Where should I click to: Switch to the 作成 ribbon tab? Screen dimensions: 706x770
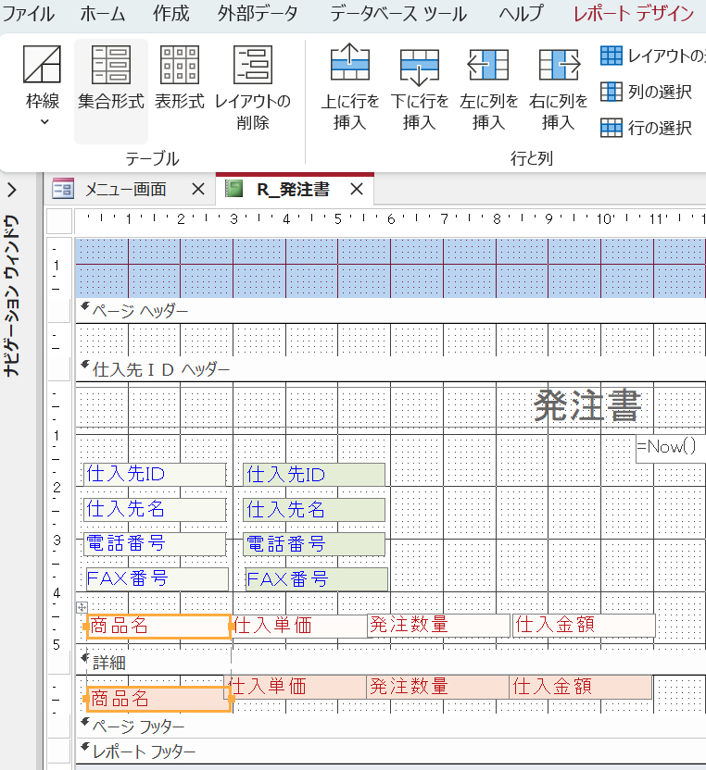[x=170, y=14]
